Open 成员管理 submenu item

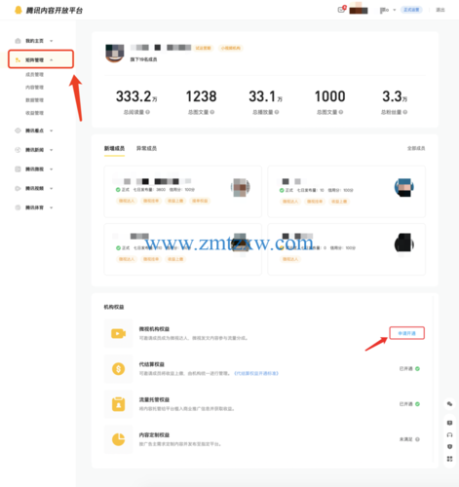[x=34, y=75]
